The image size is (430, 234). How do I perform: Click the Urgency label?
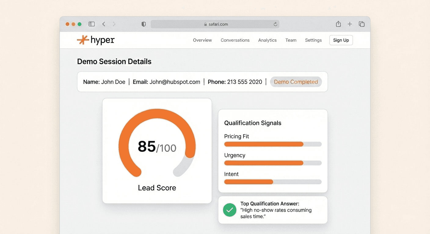coord(235,155)
